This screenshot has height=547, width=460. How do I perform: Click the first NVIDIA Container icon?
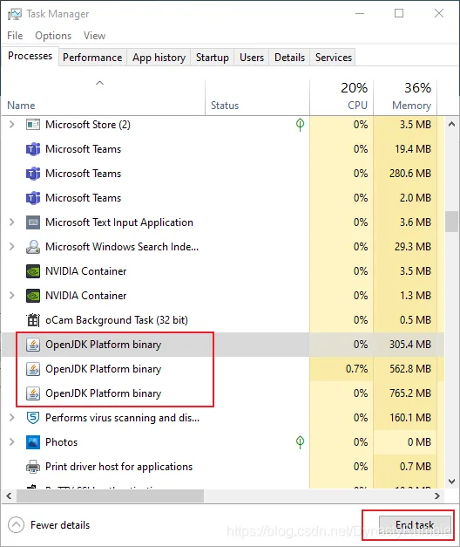[x=33, y=271]
